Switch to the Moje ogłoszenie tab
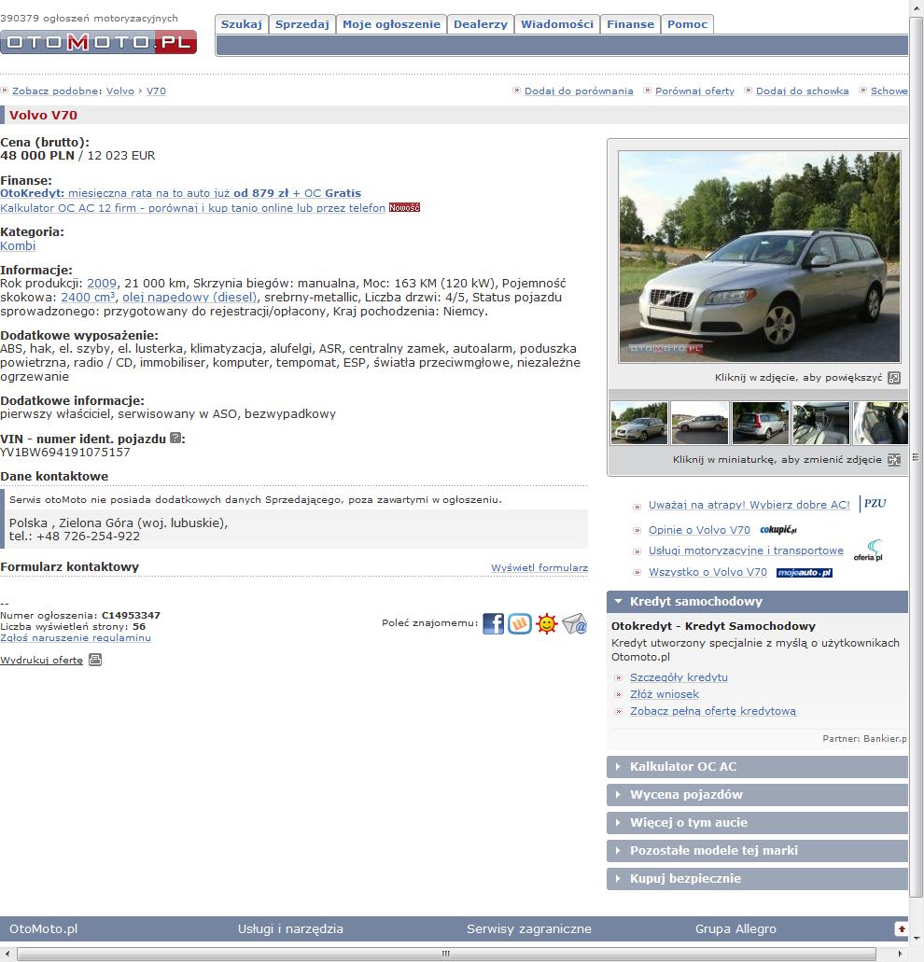The height and width of the screenshot is (962, 924). click(391, 24)
